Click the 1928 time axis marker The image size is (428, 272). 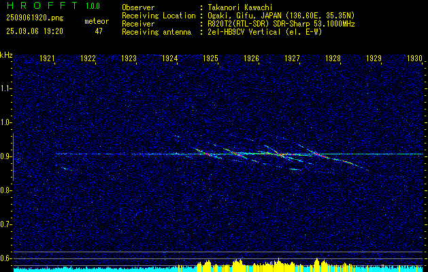point(333,58)
